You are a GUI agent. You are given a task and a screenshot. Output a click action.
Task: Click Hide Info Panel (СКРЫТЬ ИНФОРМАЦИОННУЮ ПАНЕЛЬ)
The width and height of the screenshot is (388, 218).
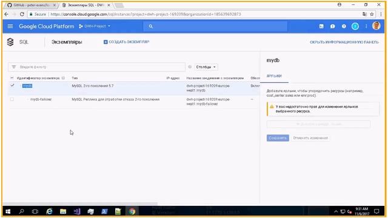point(344,42)
